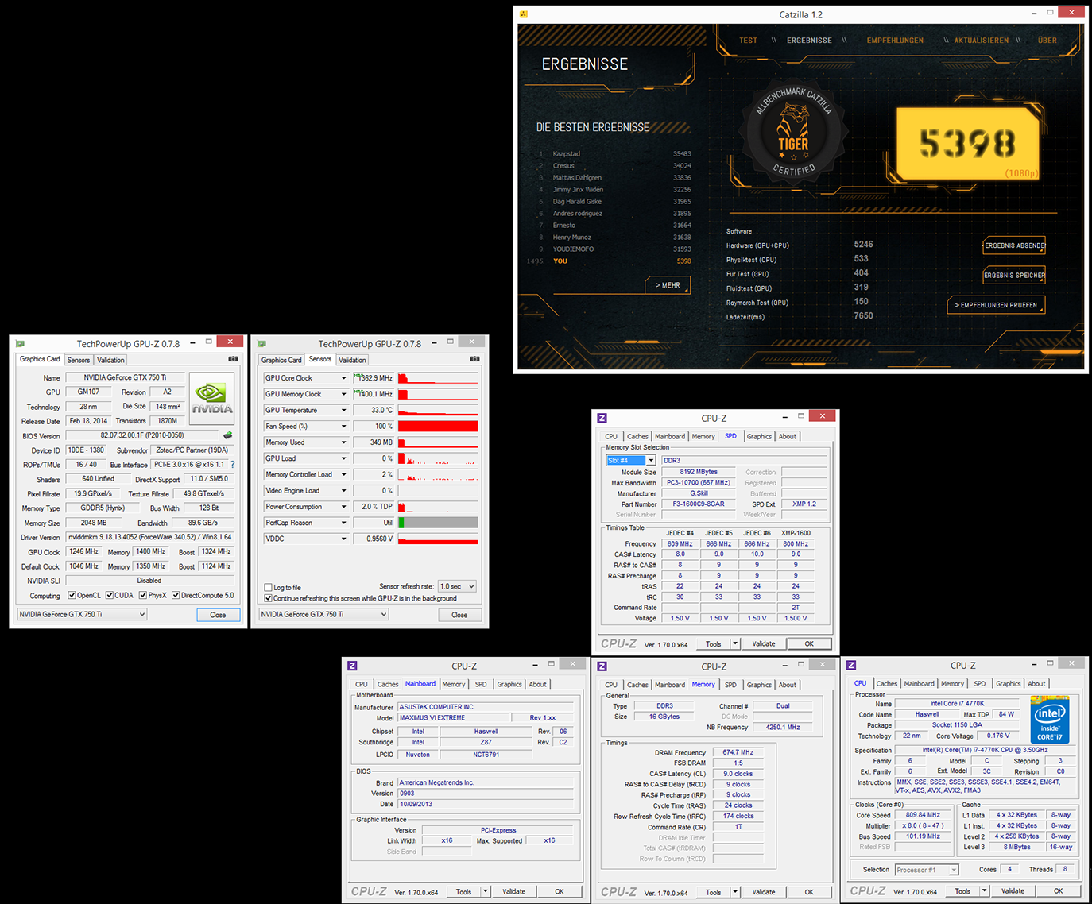
Task: Click the Tiger Certified badge in Catzilla
Action: point(792,133)
